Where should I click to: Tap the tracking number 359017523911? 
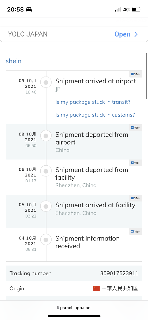click(119, 273)
